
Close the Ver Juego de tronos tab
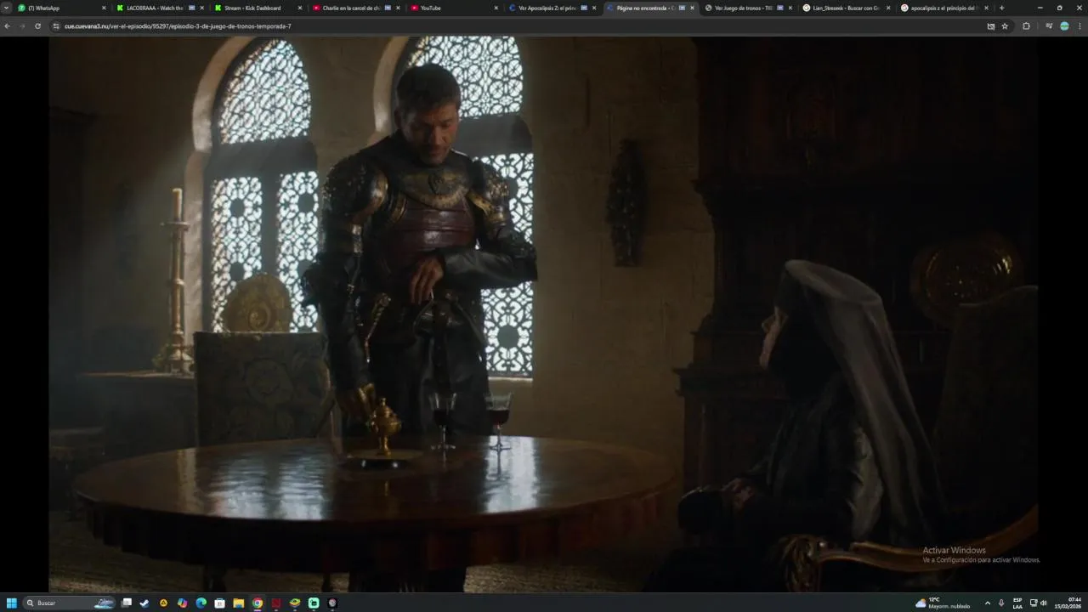click(790, 8)
